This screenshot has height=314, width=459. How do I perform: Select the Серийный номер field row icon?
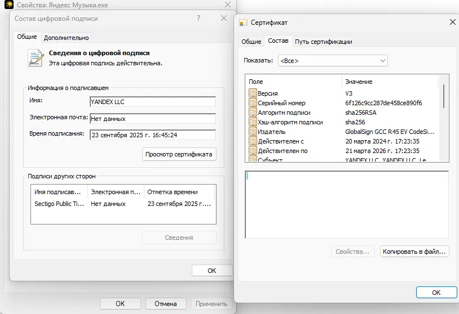[x=253, y=103]
